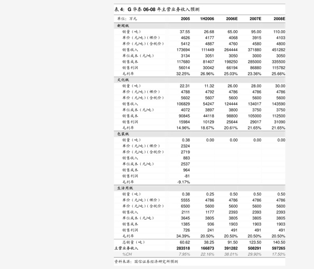The image size is (314, 269).
Task: Click the 2005 newsprint sales value 173694
Action: tap(183, 50)
